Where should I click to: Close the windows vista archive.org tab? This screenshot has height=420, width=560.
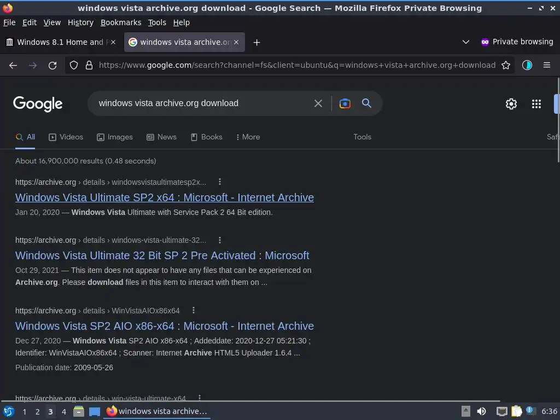pos(236,42)
